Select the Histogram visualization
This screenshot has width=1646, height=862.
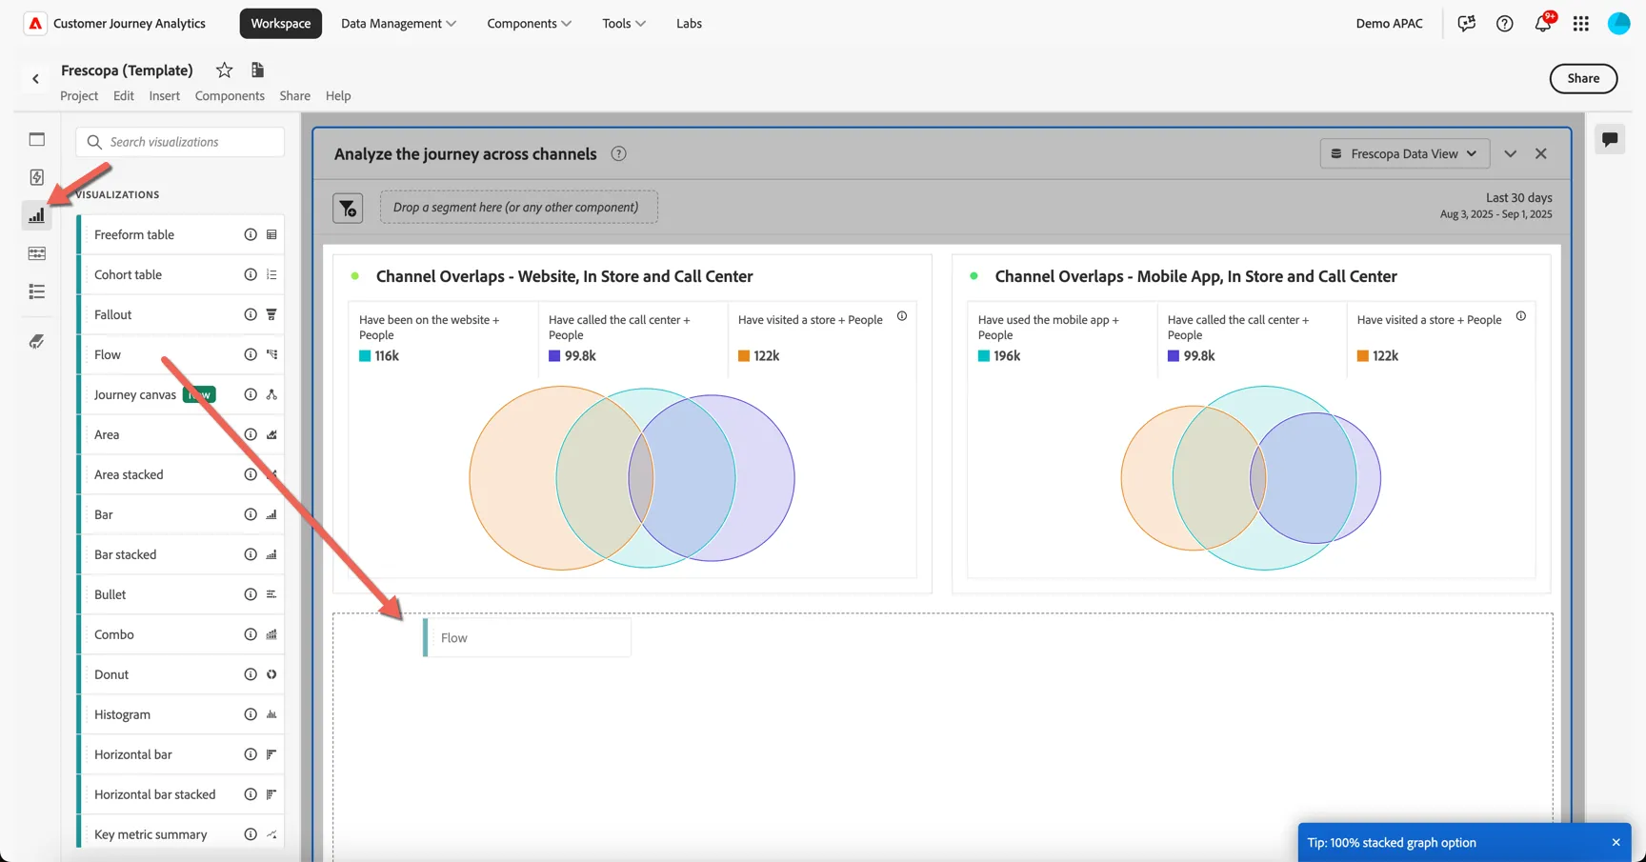(181, 714)
